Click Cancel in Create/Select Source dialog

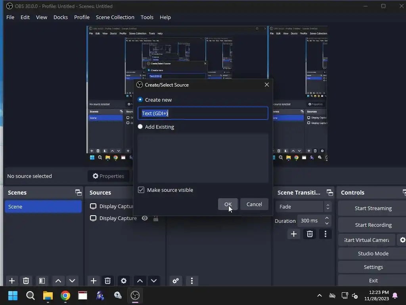pyautogui.click(x=254, y=204)
